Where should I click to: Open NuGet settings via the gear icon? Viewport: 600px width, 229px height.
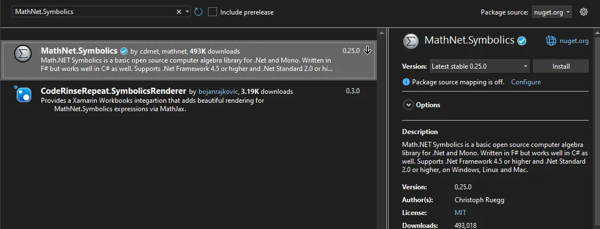click(584, 12)
